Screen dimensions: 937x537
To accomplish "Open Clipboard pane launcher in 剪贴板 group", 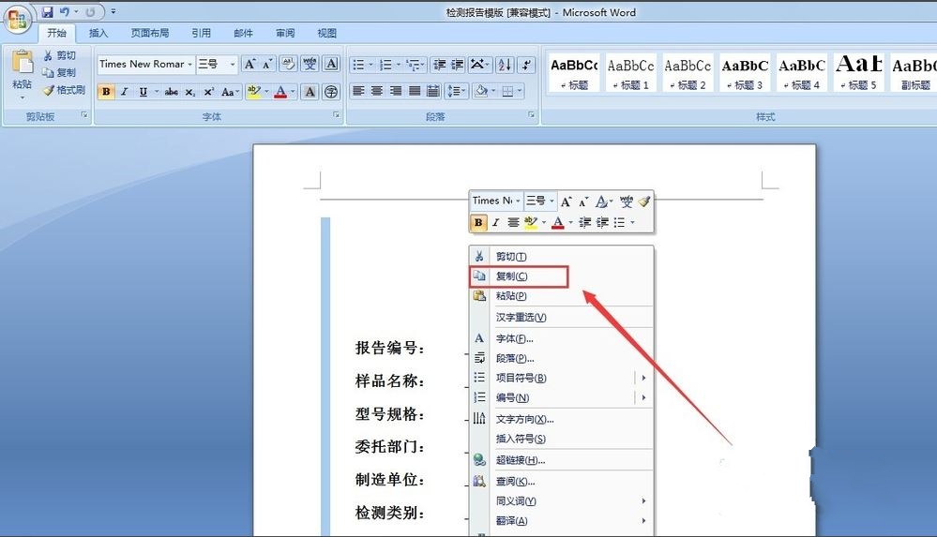I will pos(84,114).
